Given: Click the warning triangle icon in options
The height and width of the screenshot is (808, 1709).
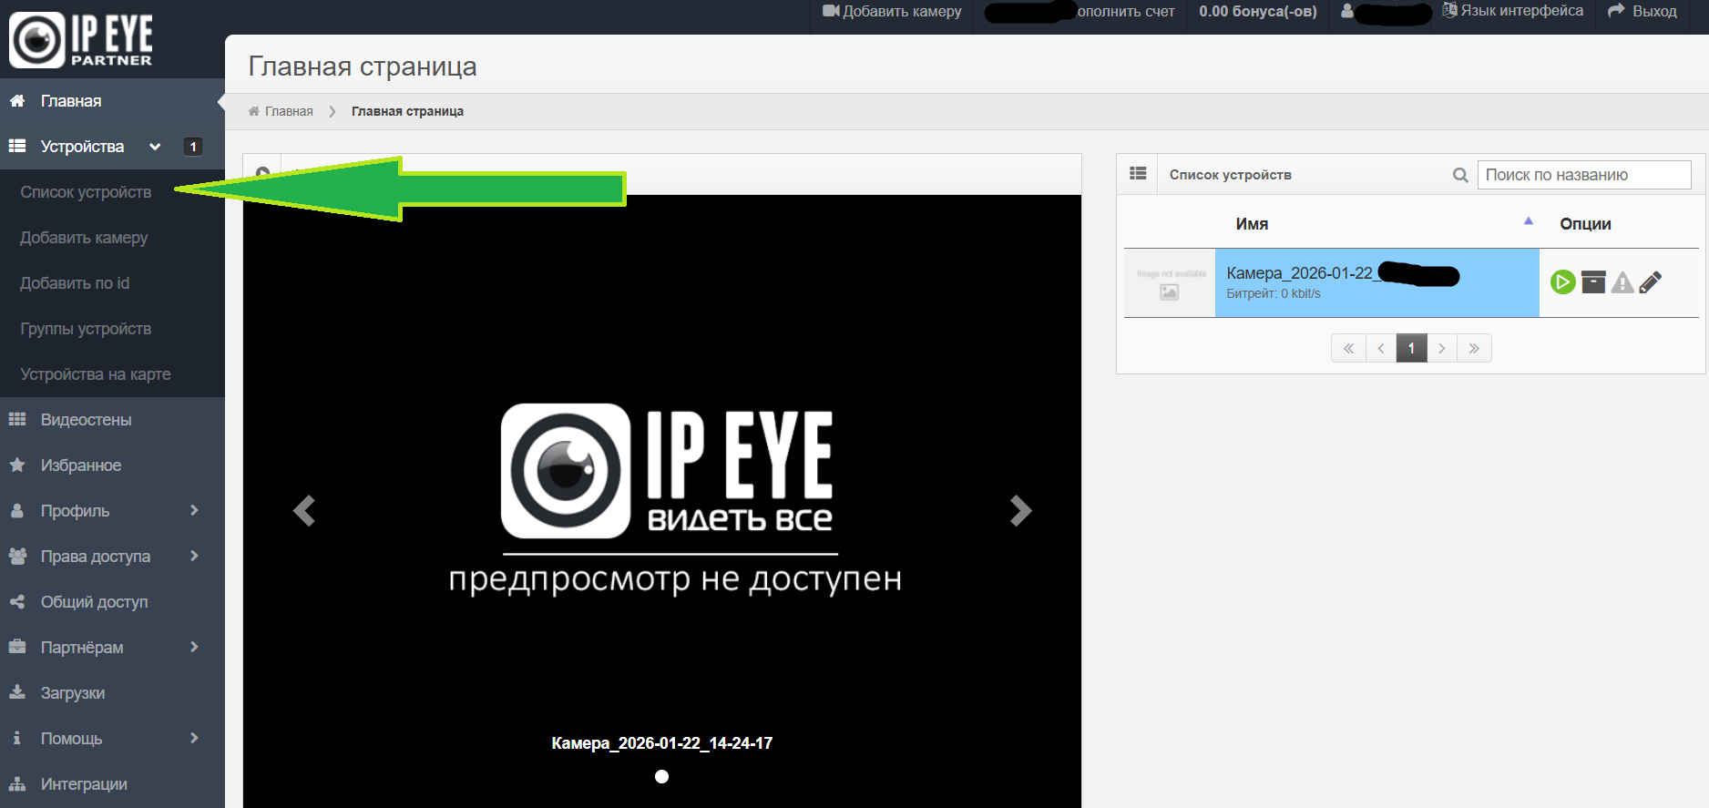Looking at the screenshot, I should pos(1622,282).
